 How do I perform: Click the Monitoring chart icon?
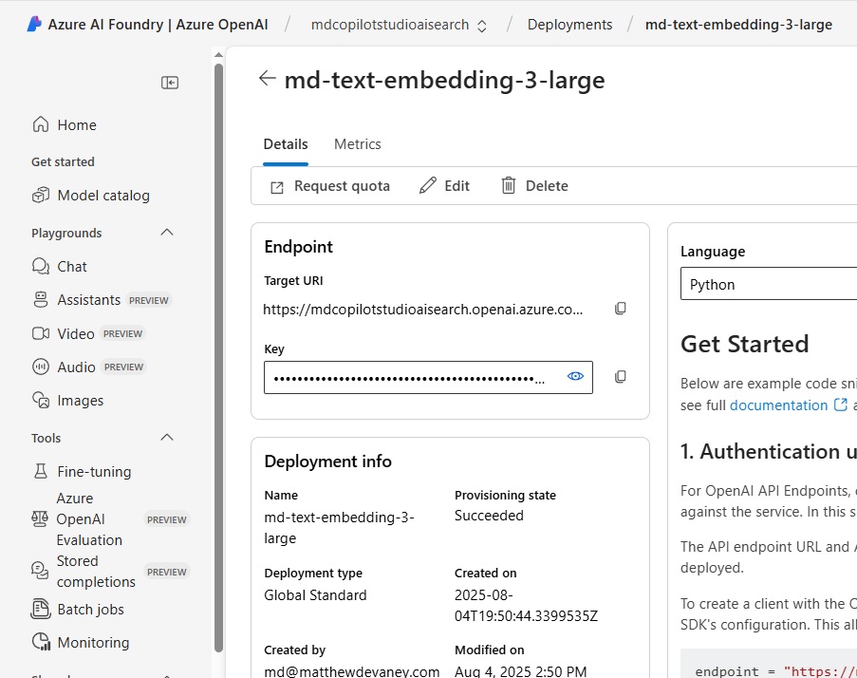[x=41, y=643]
